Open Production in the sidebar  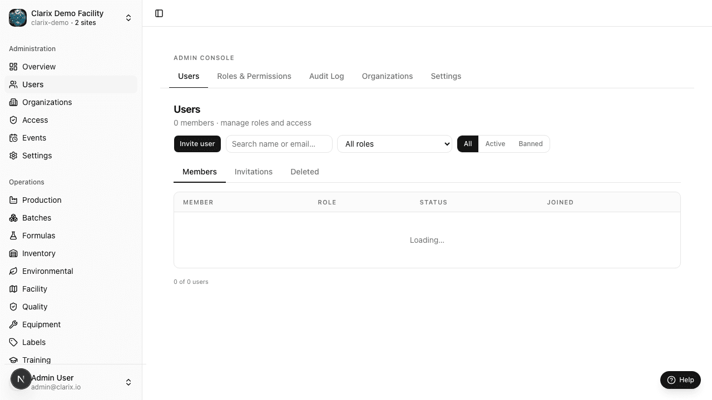(71, 200)
